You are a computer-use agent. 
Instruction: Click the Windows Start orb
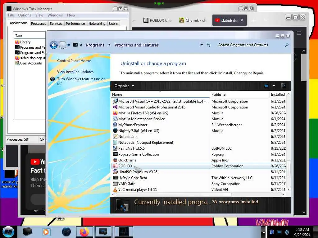tap(8, 232)
